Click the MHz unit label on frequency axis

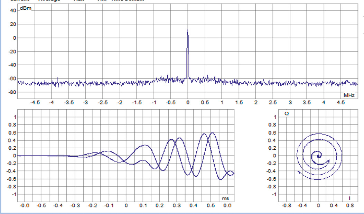(348, 95)
